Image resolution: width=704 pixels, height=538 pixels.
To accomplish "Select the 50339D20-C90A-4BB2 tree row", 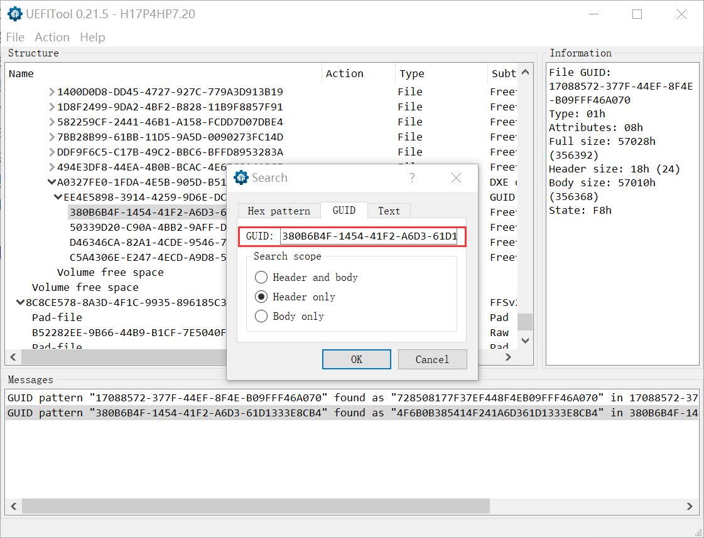I will point(148,228).
